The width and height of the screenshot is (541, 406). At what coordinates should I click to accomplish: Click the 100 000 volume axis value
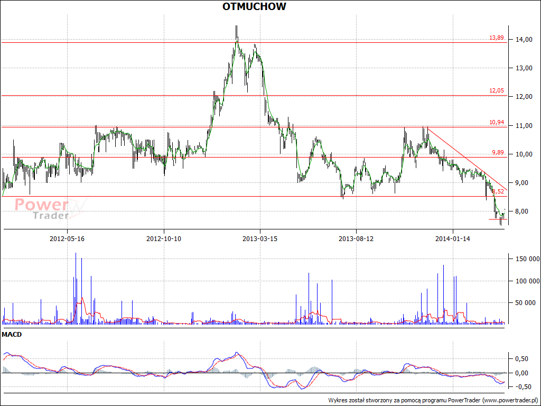528,281
